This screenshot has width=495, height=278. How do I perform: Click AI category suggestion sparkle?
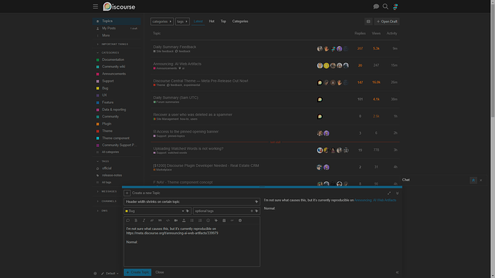click(187, 211)
